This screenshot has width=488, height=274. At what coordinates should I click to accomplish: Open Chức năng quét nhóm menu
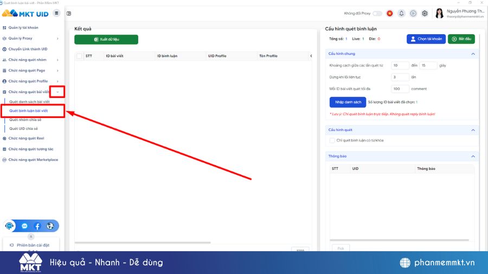(x=28, y=60)
